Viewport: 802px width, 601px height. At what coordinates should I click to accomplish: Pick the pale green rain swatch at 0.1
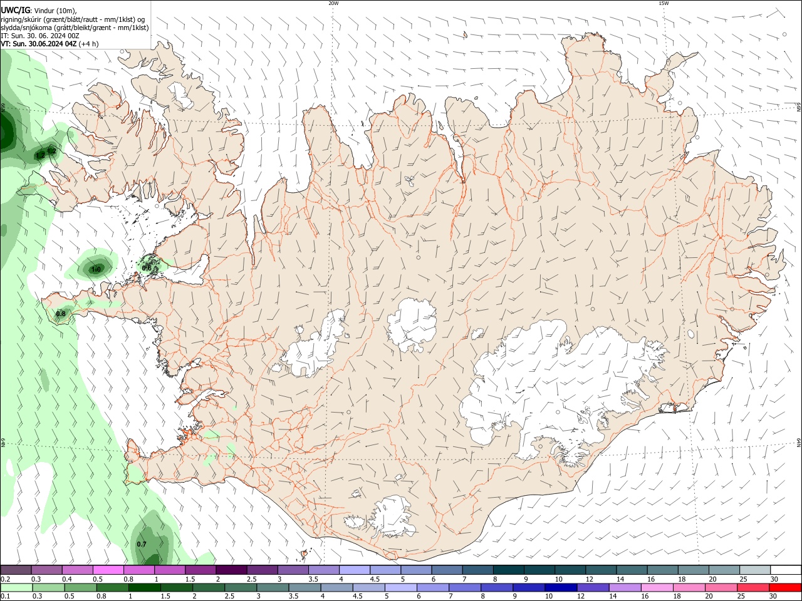coord(16,588)
